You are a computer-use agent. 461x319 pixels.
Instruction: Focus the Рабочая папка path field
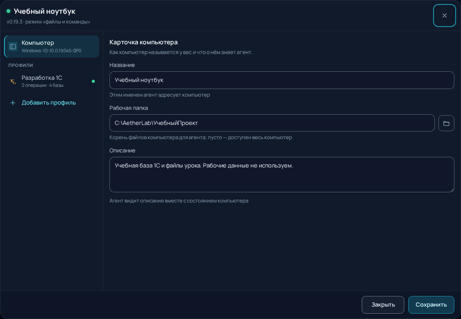tap(272, 123)
